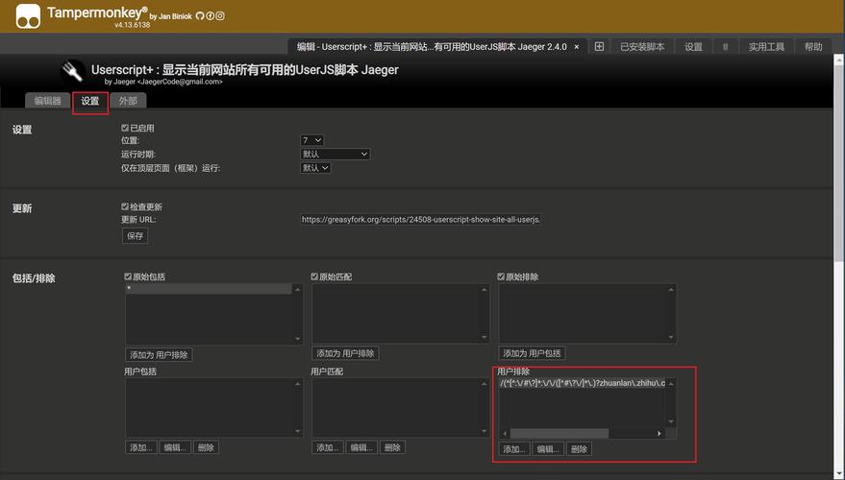Switch to the script 设置 sub-tab

(90, 101)
